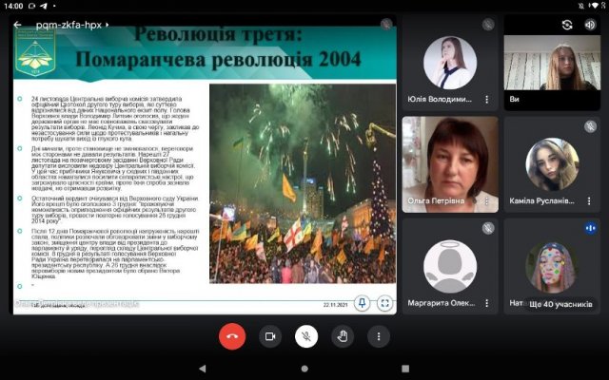Tap Android recent apps square button

point(405,369)
